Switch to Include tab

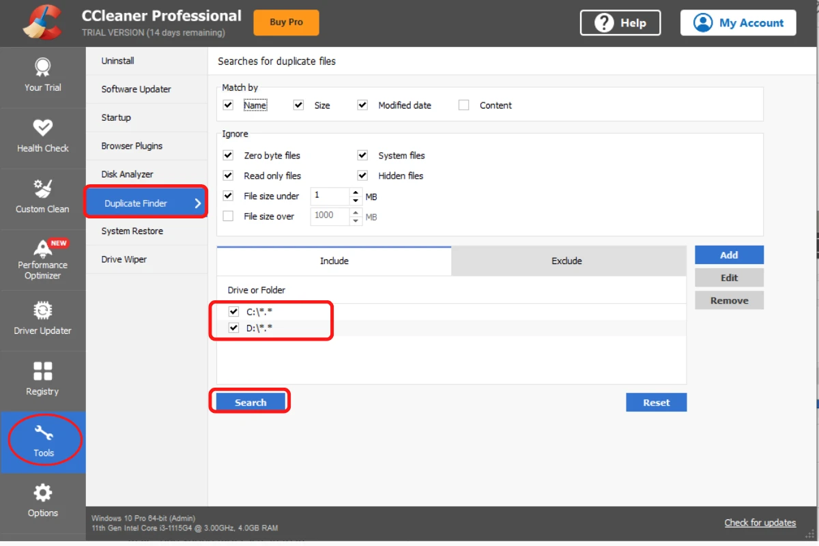click(334, 261)
